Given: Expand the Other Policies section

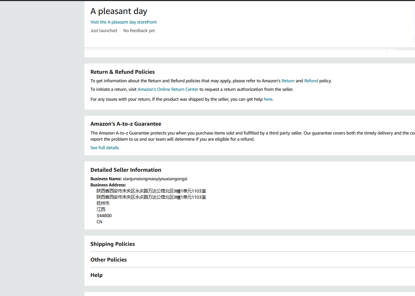Looking at the screenshot, I should tap(108, 259).
